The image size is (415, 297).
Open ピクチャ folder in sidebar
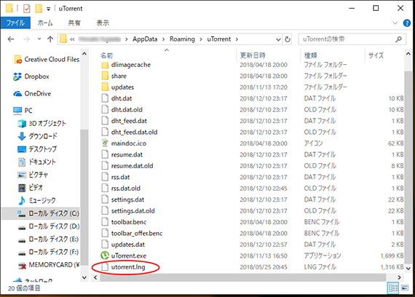click(33, 175)
